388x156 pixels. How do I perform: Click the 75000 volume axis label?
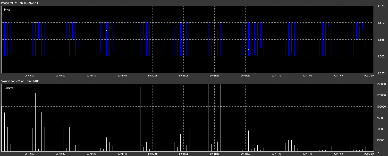tap(381, 118)
